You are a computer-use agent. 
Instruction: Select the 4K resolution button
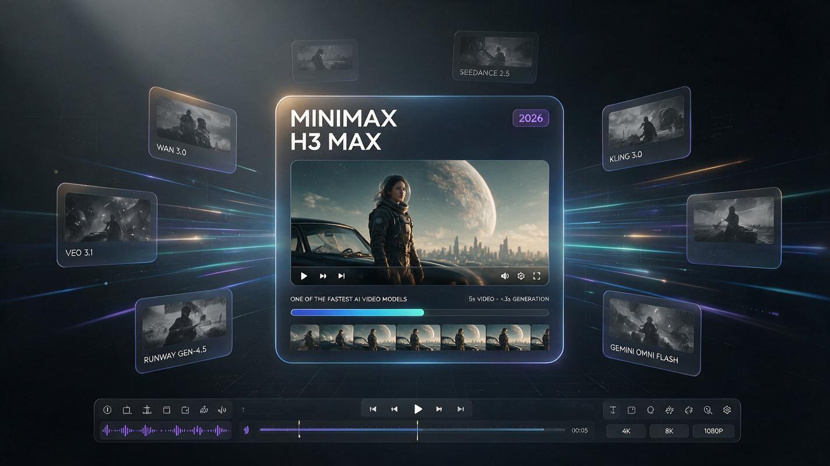(626, 431)
